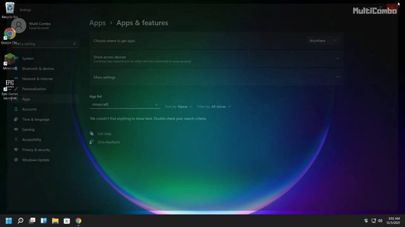The width and height of the screenshot is (405, 227).
Task: Open Epic Games Launcher desktop shortcut
Action: [9, 90]
